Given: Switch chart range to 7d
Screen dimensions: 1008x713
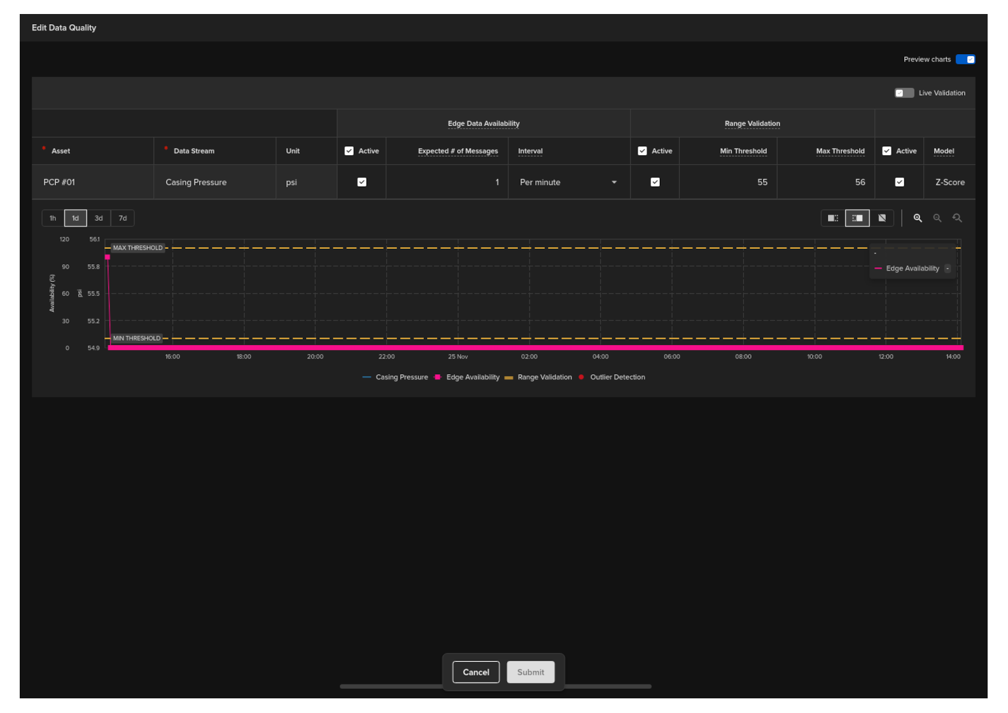Looking at the screenshot, I should (123, 218).
